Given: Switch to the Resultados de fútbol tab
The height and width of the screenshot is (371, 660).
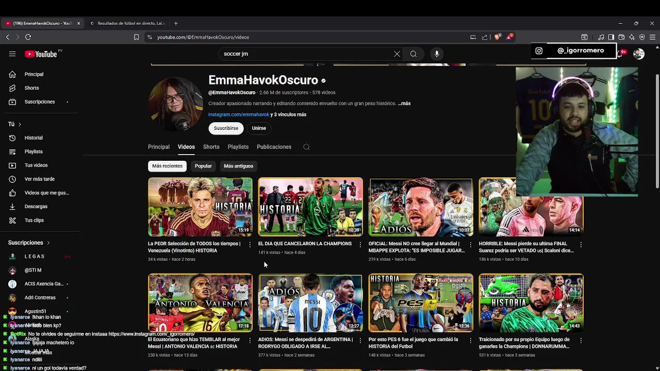Looking at the screenshot, I should [128, 23].
